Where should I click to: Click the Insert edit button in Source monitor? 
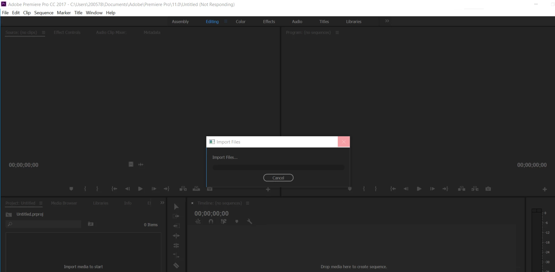pyautogui.click(x=183, y=189)
